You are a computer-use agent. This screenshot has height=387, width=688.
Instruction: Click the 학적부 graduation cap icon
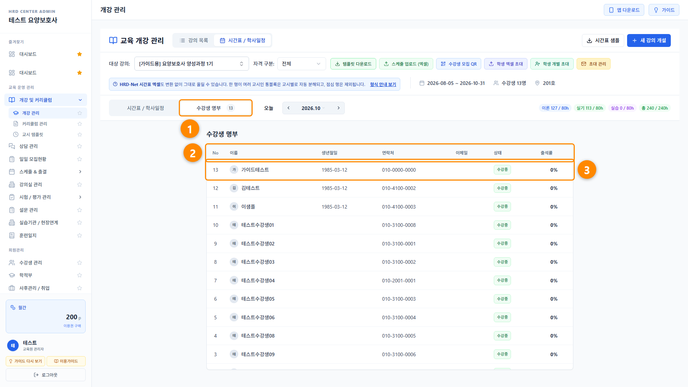[x=12, y=275]
